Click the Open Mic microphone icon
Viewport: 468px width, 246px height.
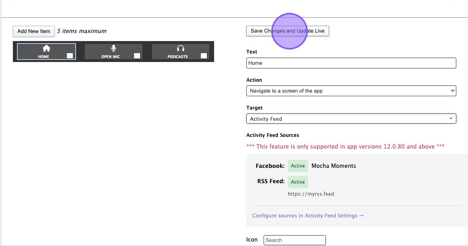[x=113, y=49]
